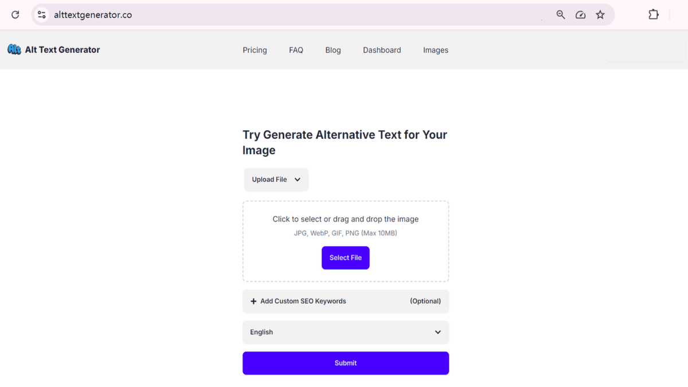Click the Alt Text Generator logo icon

pos(14,49)
